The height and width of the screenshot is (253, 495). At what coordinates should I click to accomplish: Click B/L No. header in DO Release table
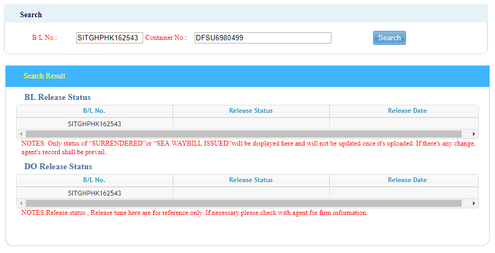click(x=94, y=180)
